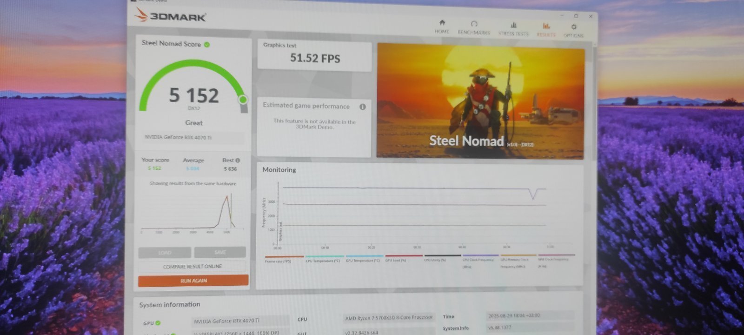Screen dimensions: 744x335
Task: Toggle the GPU Temperature legend
Action: (364, 258)
